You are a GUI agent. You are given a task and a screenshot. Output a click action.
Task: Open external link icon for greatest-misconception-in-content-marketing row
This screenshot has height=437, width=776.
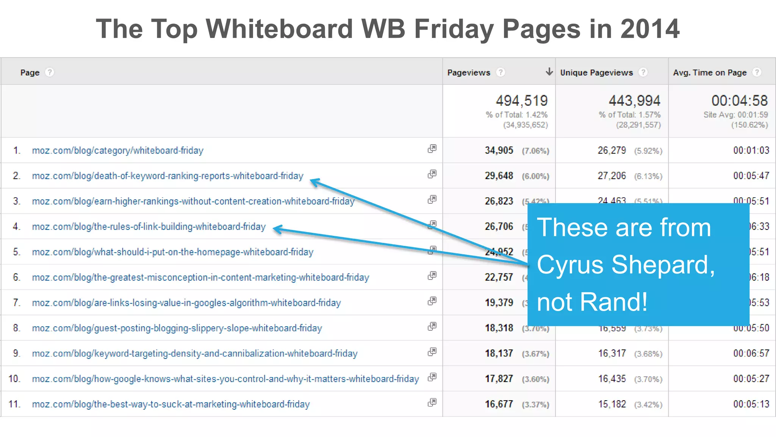(x=432, y=276)
